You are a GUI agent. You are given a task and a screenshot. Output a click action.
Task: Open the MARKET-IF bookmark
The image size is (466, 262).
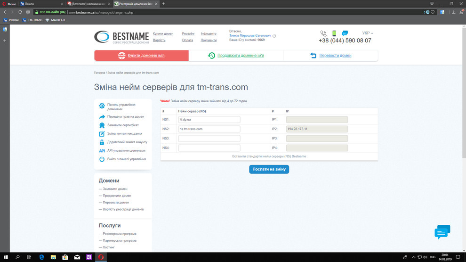(x=56, y=20)
